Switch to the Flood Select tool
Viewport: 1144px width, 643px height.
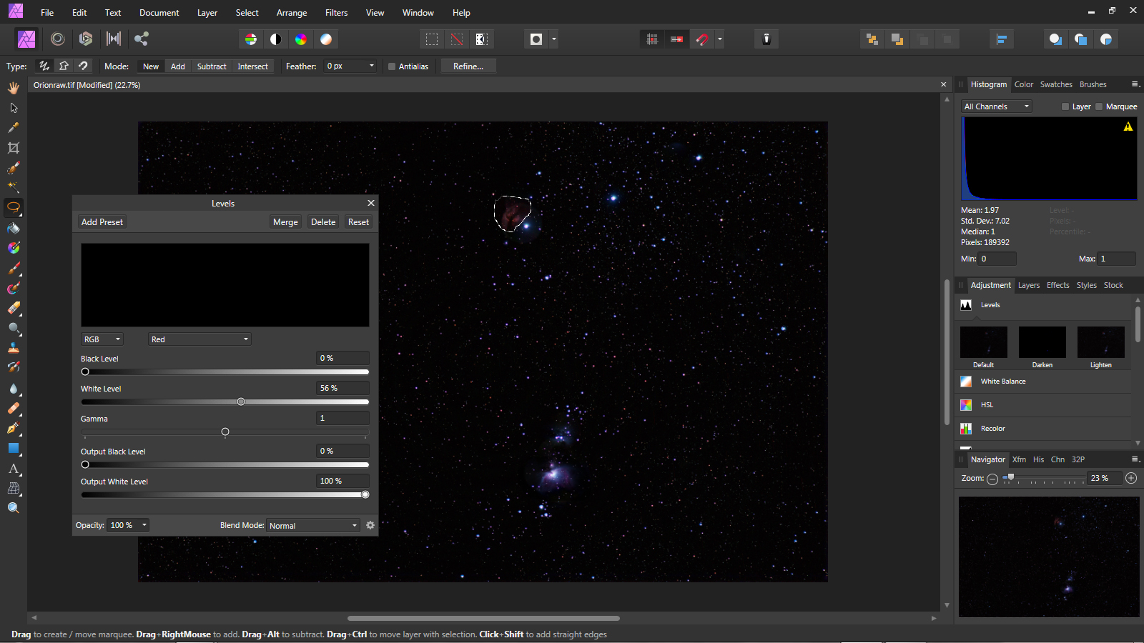[x=13, y=186]
